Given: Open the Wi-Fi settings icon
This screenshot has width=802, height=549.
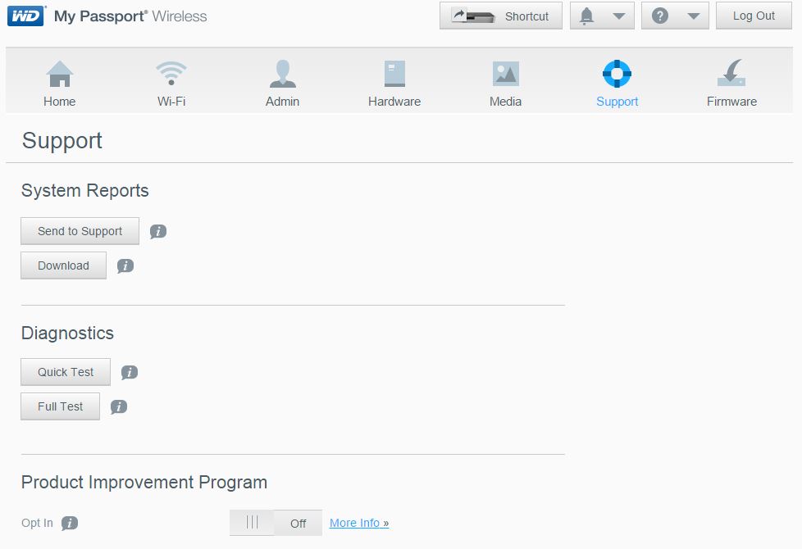Looking at the screenshot, I should [171, 74].
